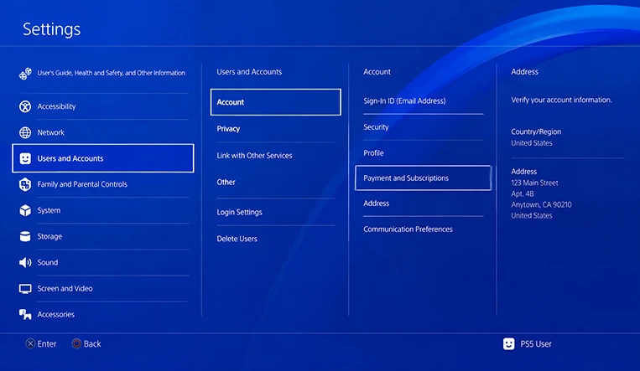This screenshot has height=371, width=640.
Task: Click the circle Back button hint
Action: point(86,344)
